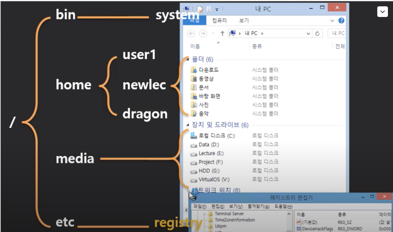Select the 로컬 디스크 (C:) drive icon
The height and width of the screenshot is (232, 393).
pos(193,136)
